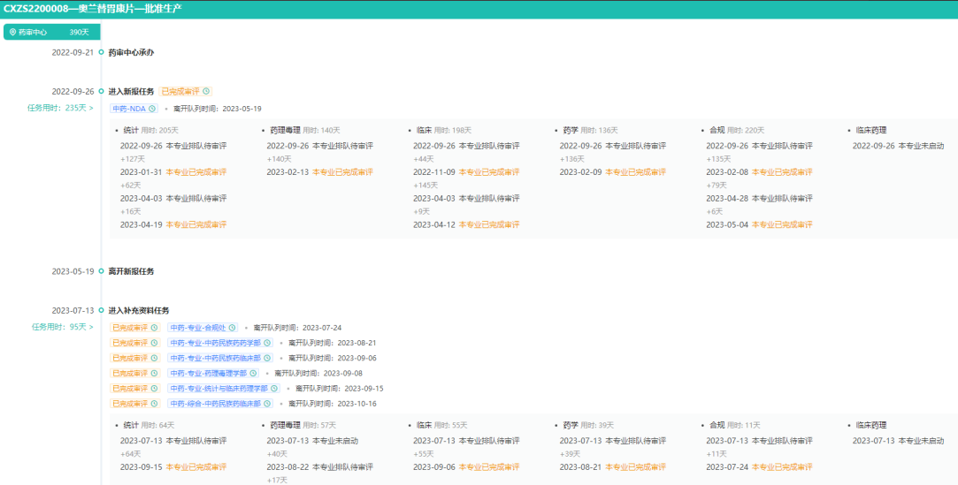Click the clock icon on 中药-专业-统计与临床药理学部 tag
This screenshot has width=958, height=485.
tap(273, 388)
